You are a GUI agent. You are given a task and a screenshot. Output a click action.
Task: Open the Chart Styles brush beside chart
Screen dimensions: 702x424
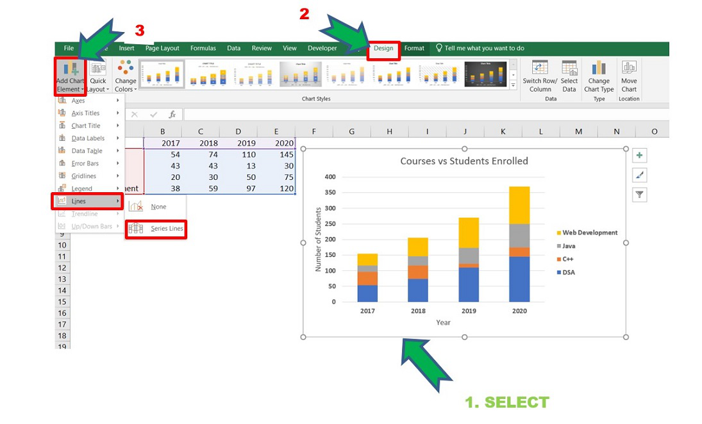[639, 175]
